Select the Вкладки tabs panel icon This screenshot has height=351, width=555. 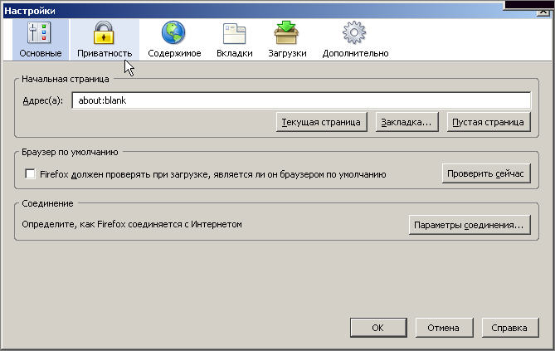click(234, 40)
